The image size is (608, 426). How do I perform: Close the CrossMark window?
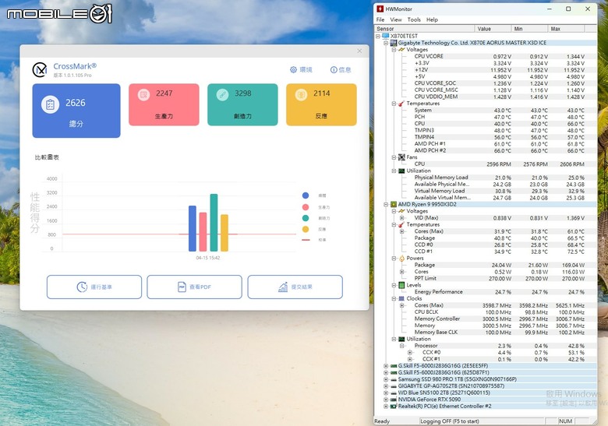(x=359, y=51)
